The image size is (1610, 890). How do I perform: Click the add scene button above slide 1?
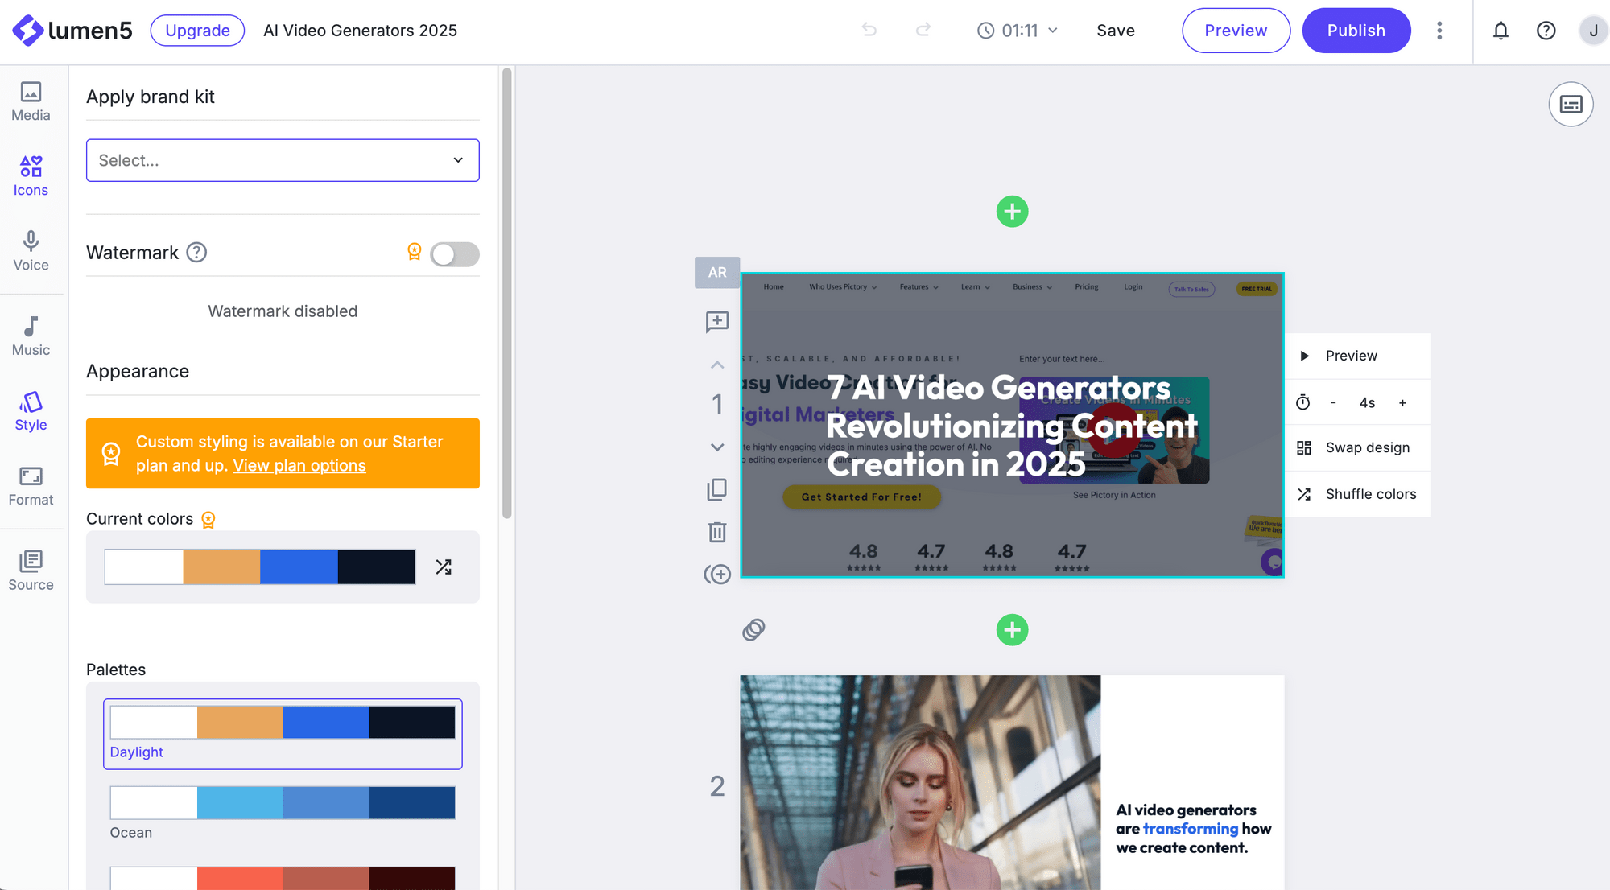coord(1010,212)
